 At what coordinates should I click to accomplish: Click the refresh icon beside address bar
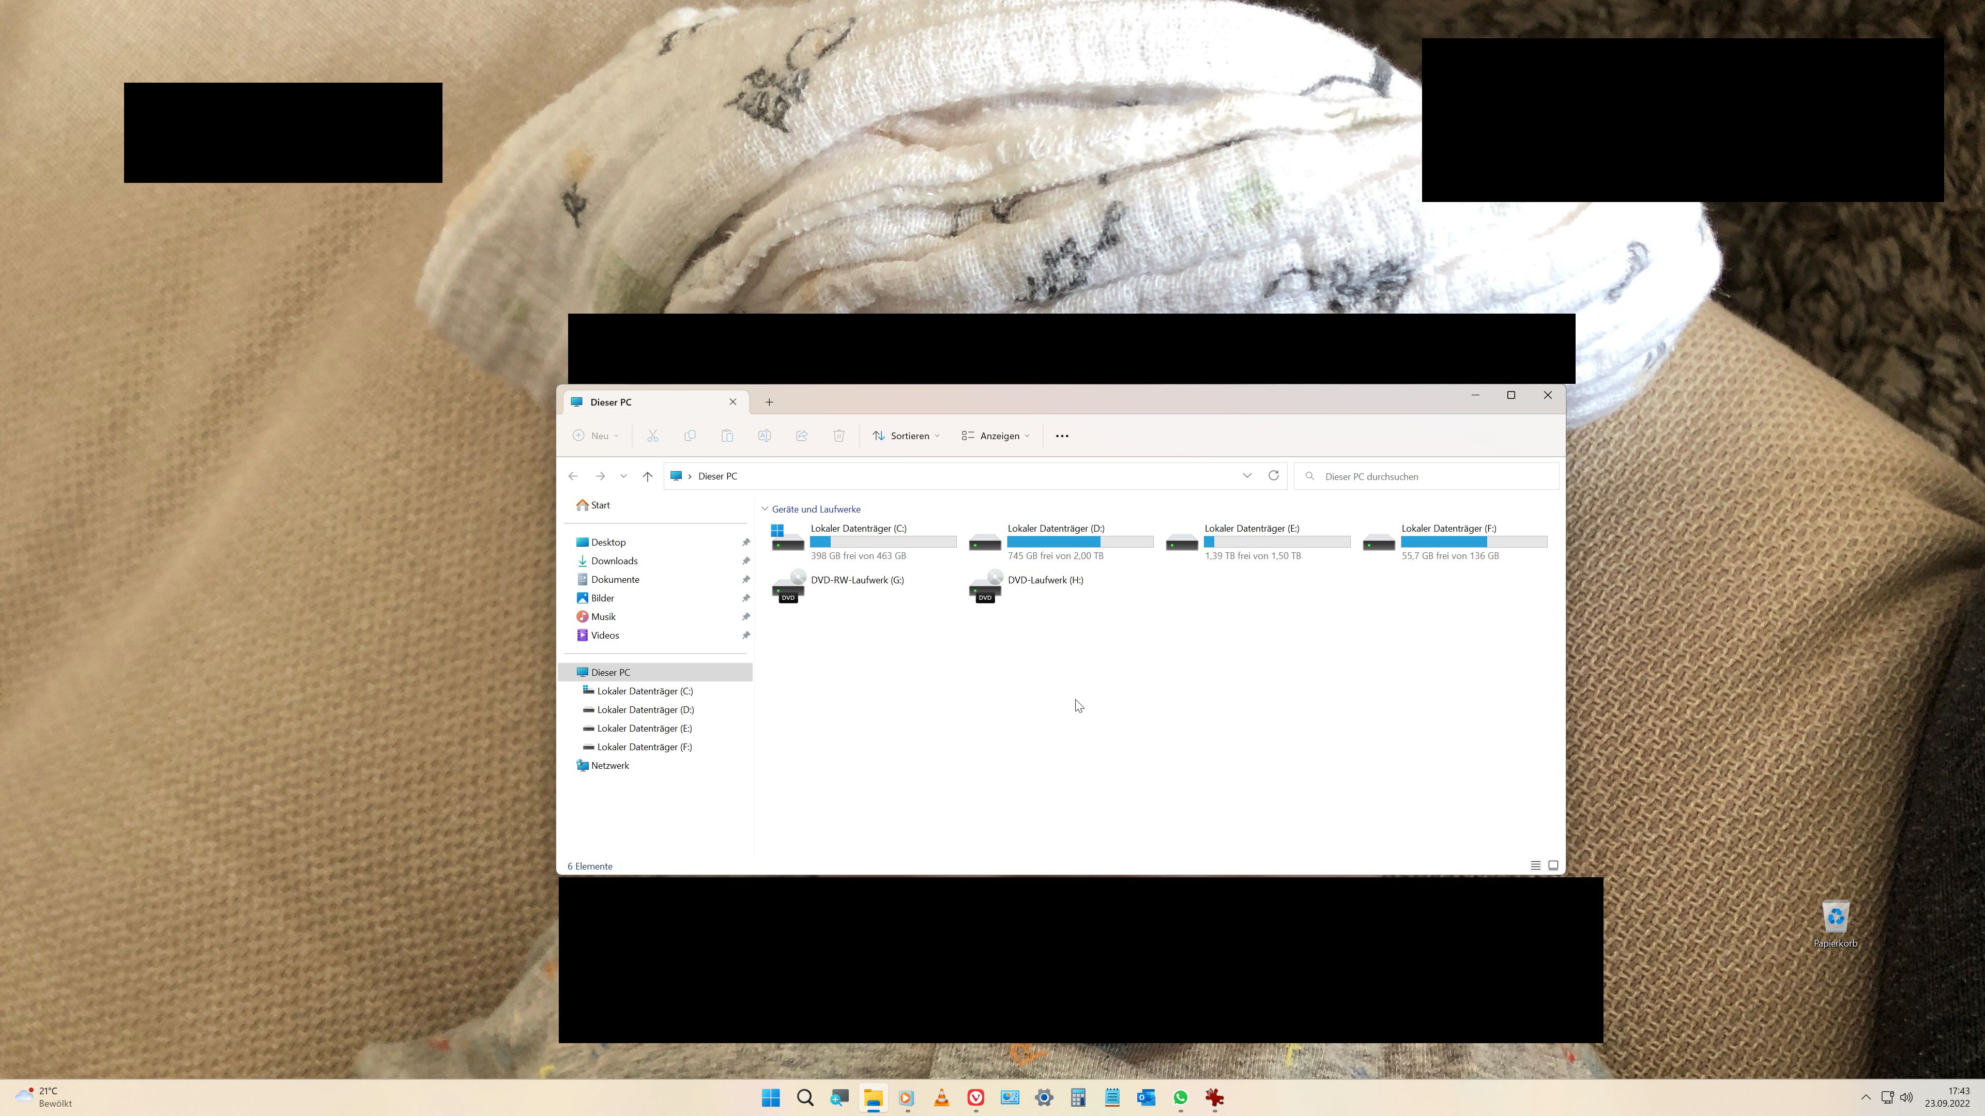[1273, 476]
